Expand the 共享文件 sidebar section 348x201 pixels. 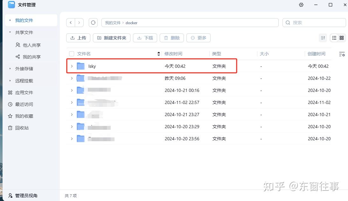[10, 32]
